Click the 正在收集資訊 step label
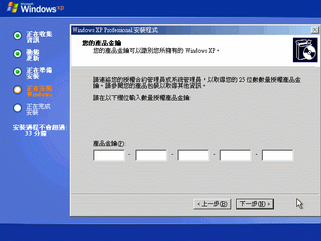This screenshot has height=241, width=321. click(39, 37)
